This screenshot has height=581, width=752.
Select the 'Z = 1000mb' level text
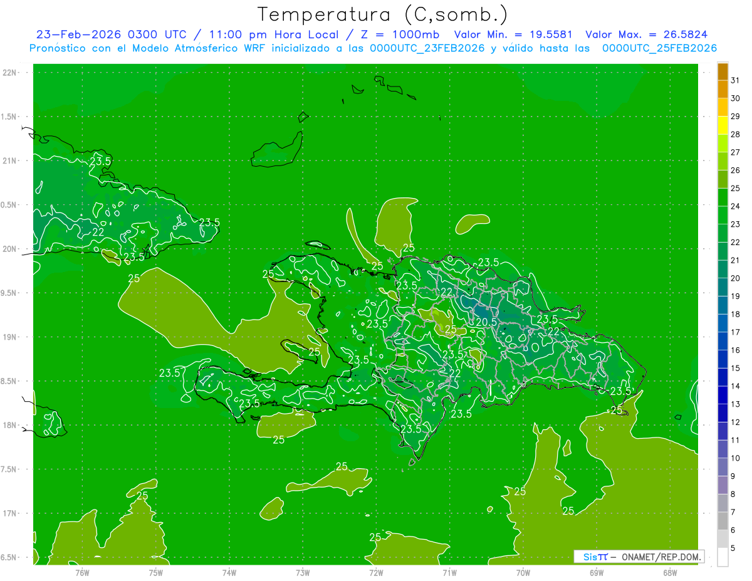pos(399,35)
